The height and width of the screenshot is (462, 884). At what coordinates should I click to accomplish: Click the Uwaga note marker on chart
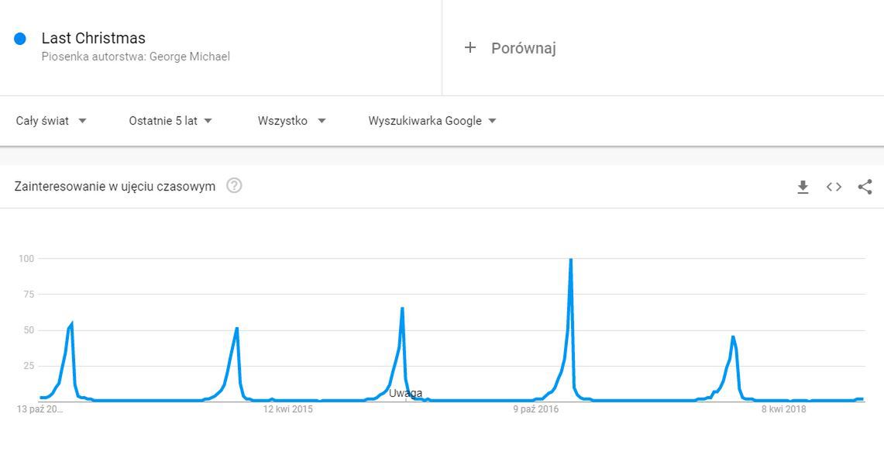[x=405, y=393]
